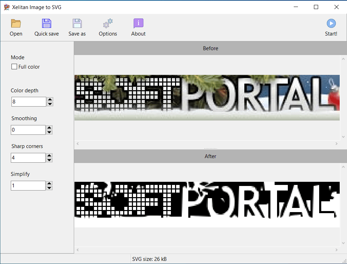This screenshot has width=347, height=264.
Task: Focus the Smoothing value field
Action: coord(28,130)
